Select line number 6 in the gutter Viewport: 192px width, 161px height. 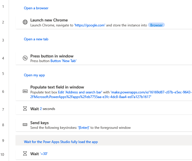tap(3, 92)
